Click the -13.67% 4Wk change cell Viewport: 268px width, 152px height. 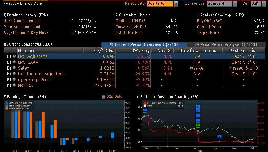pos(141,56)
